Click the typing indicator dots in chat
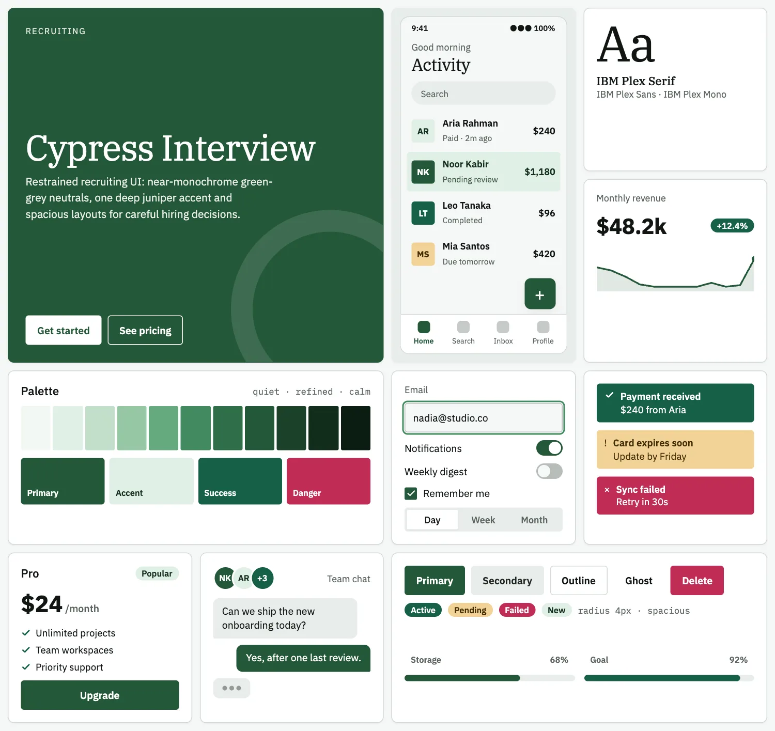775x731 pixels. click(231, 688)
